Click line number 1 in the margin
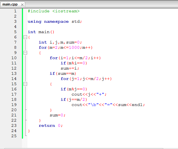The image size is (178, 149). pos(15,11)
